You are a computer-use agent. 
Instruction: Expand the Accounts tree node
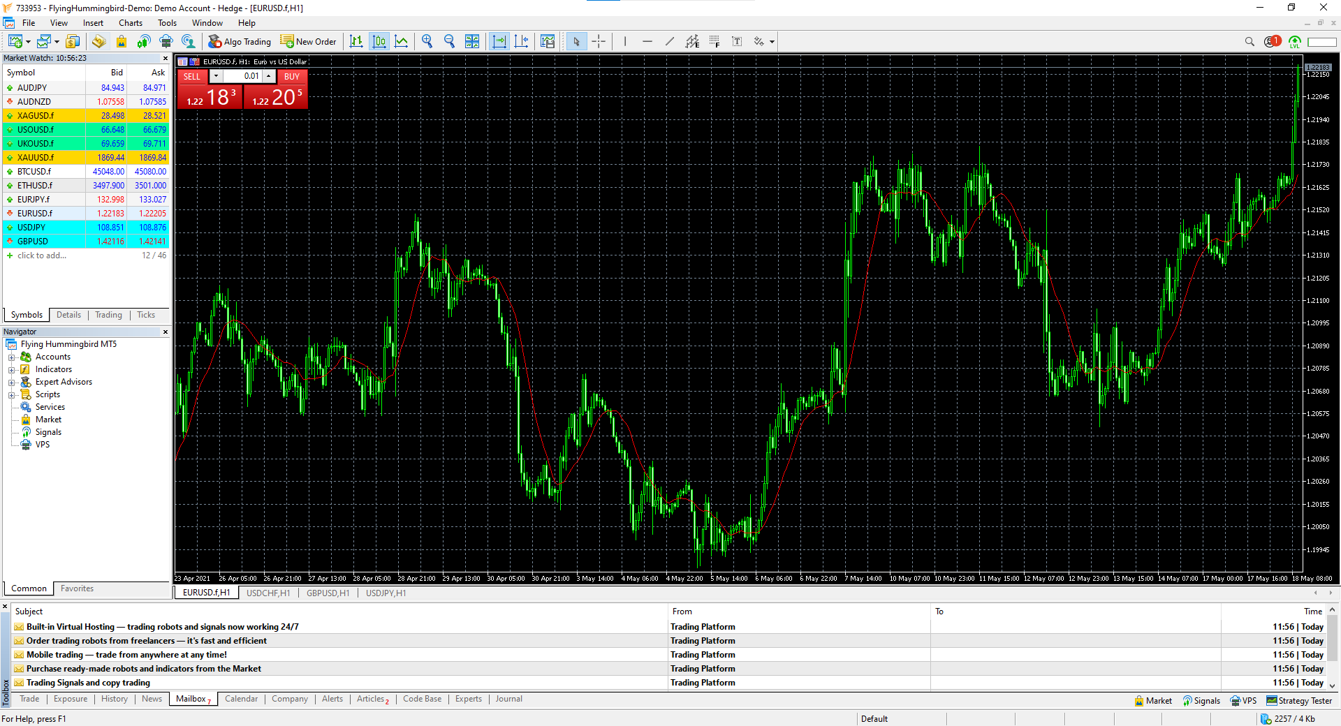[11, 357]
